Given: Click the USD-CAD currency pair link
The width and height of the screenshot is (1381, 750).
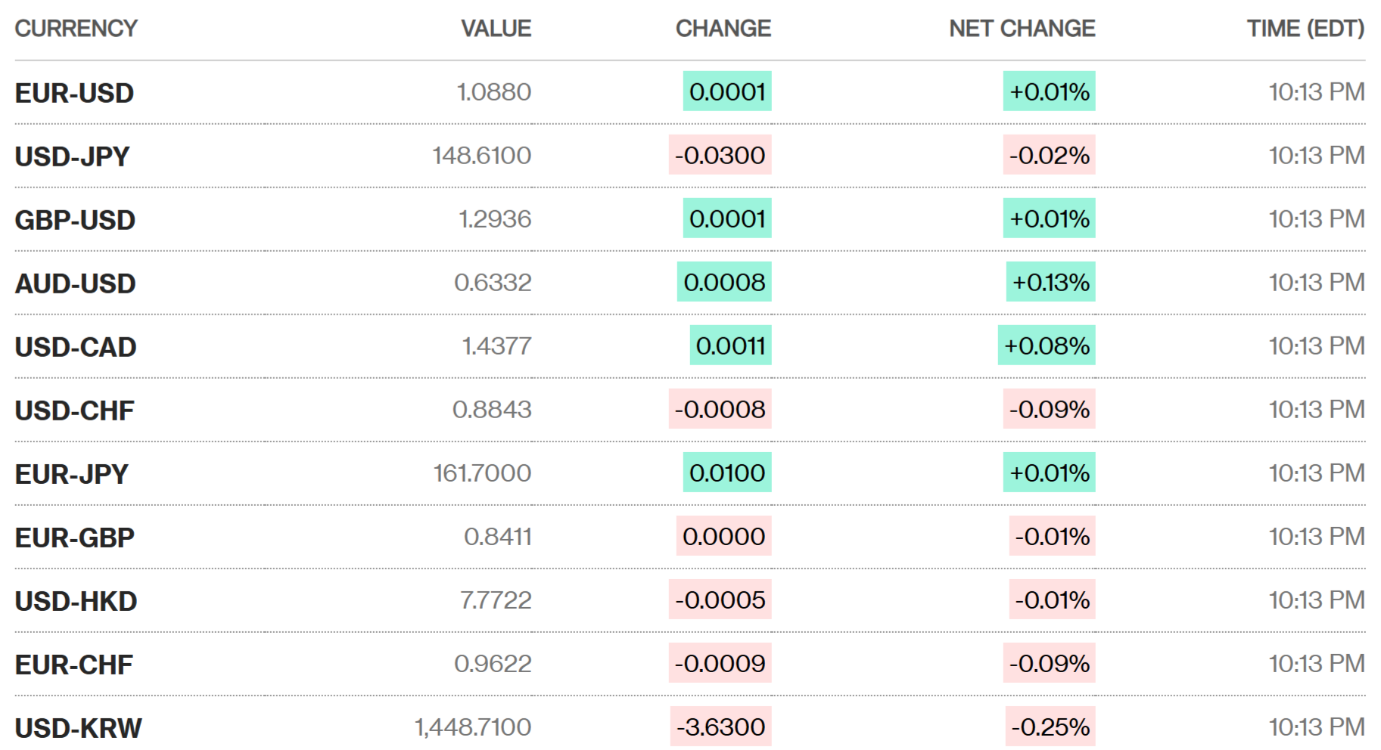Looking at the screenshot, I should pyautogui.click(x=76, y=347).
